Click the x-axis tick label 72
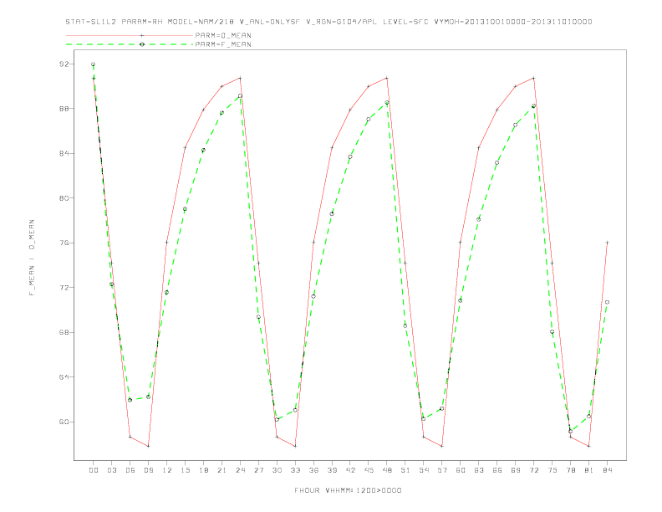This screenshot has width=662, height=512. coord(533,470)
